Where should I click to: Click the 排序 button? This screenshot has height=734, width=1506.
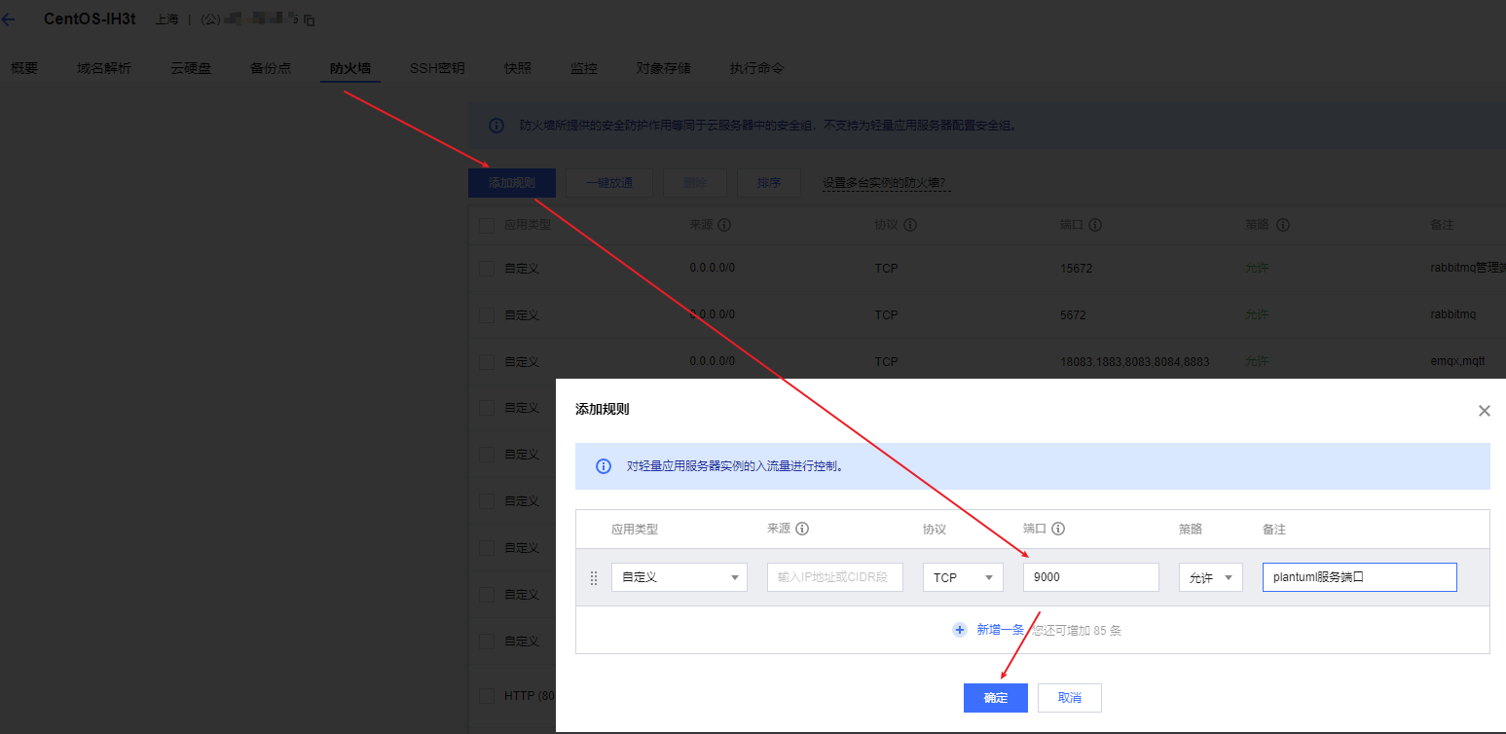pos(769,183)
